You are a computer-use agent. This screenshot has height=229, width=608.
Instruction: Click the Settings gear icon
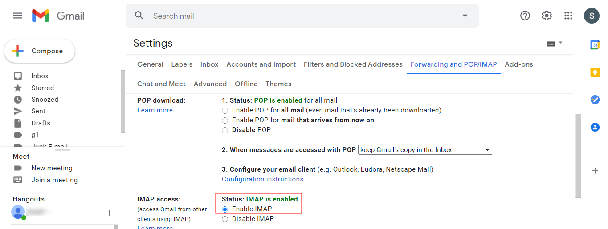pos(547,16)
